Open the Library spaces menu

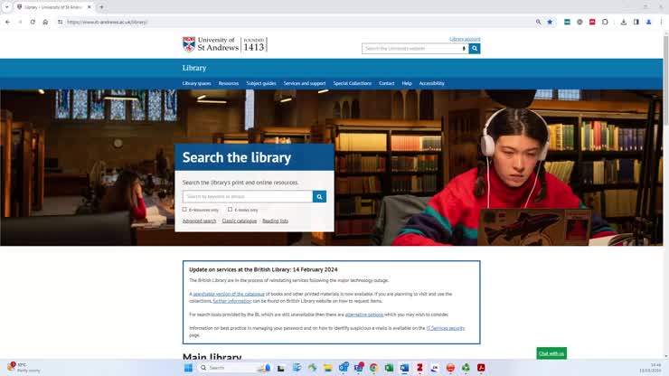coord(197,83)
